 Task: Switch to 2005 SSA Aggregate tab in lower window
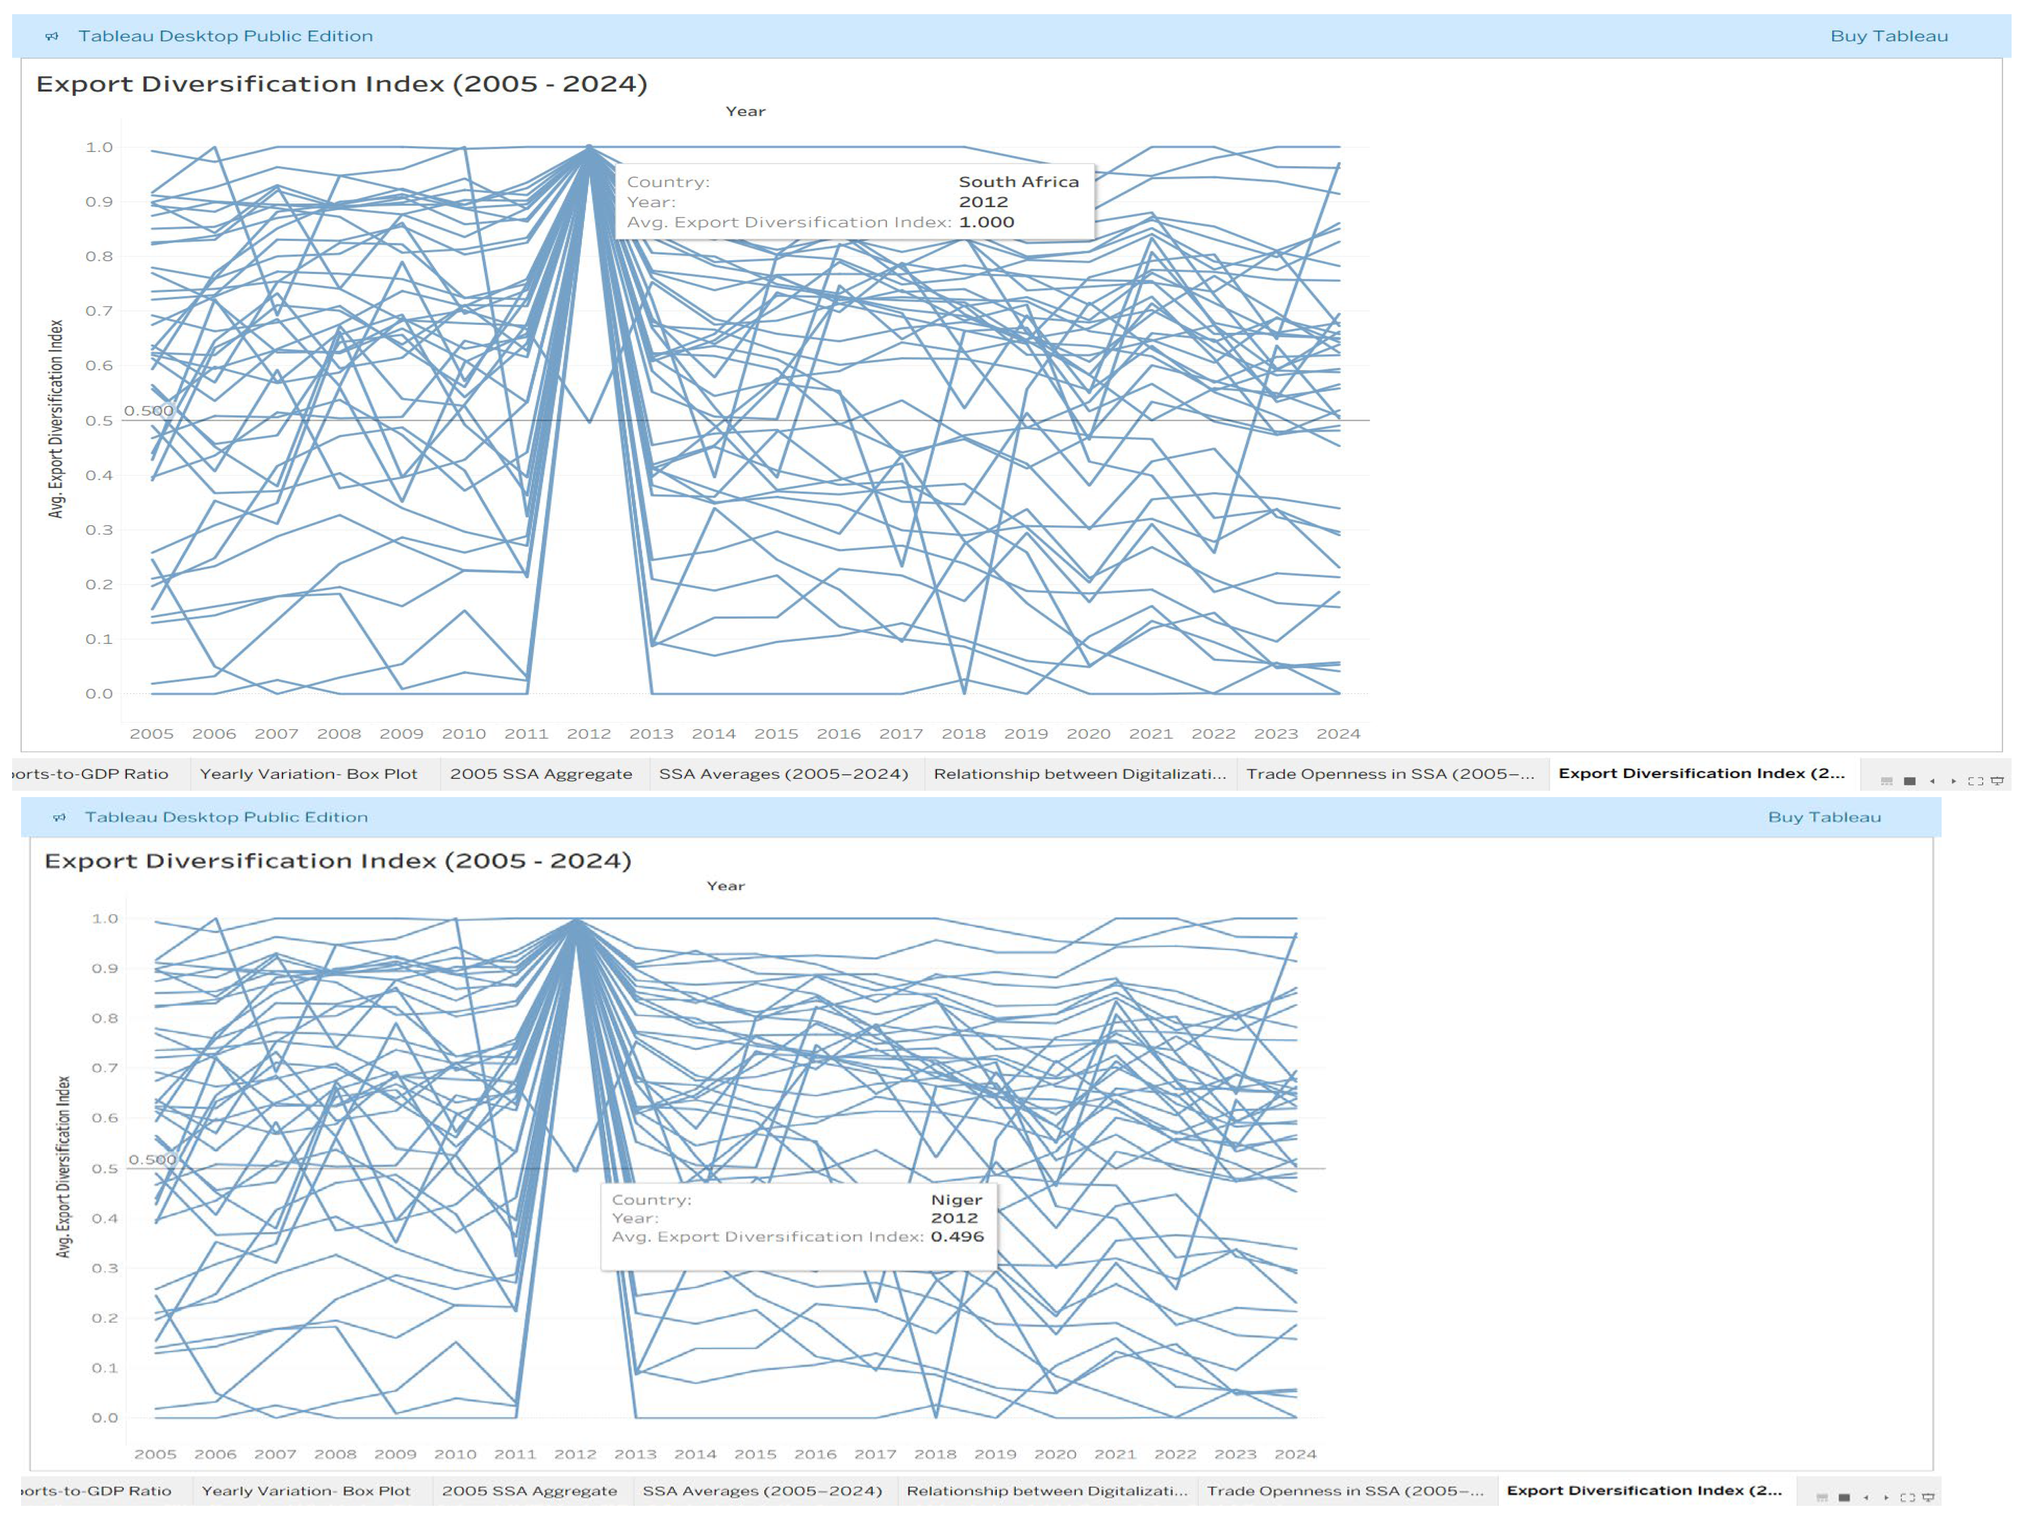[x=529, y=1491]
